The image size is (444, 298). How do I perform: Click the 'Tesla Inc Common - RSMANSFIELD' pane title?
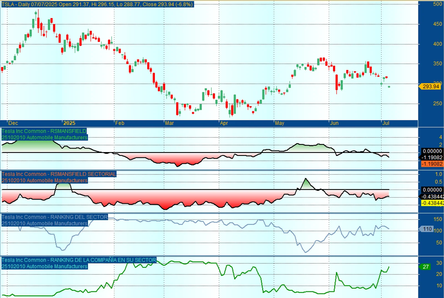pos(44,131)
